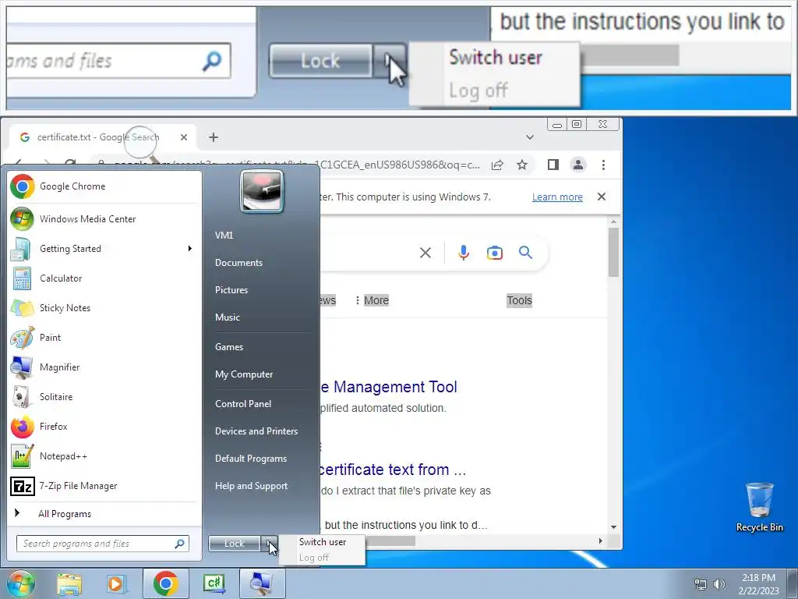Show All Programs list
Screen dimensions: 798x599
pos(103,513)
